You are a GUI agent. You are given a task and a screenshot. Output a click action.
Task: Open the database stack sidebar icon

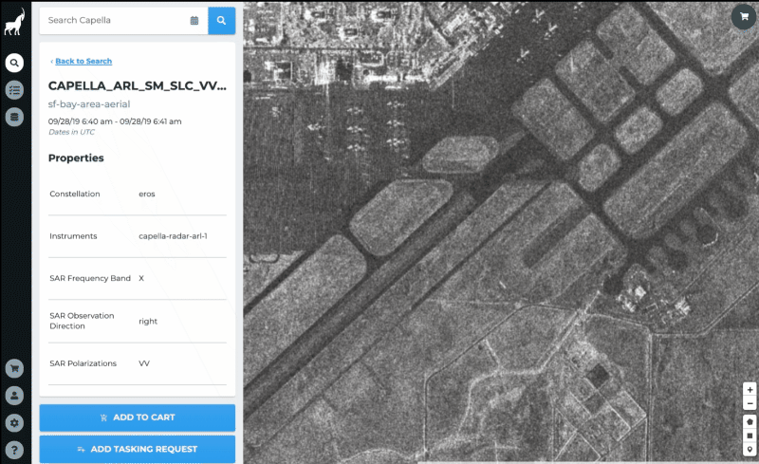click(x=14, y=117)
